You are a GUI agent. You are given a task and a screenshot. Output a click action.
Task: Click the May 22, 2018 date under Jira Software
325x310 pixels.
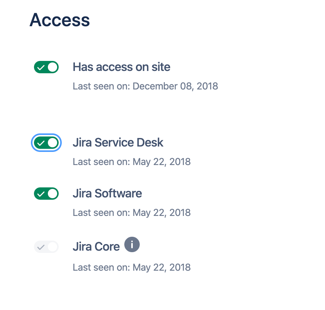pyautogui.click(x=132, y=212)
